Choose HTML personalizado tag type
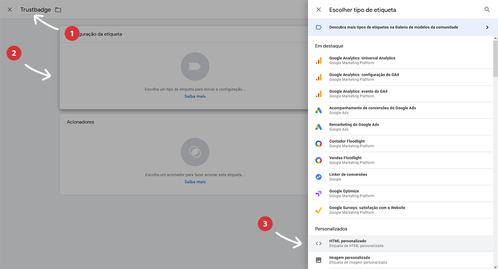Screen dimensions: 498x269 tap(400, 243)
